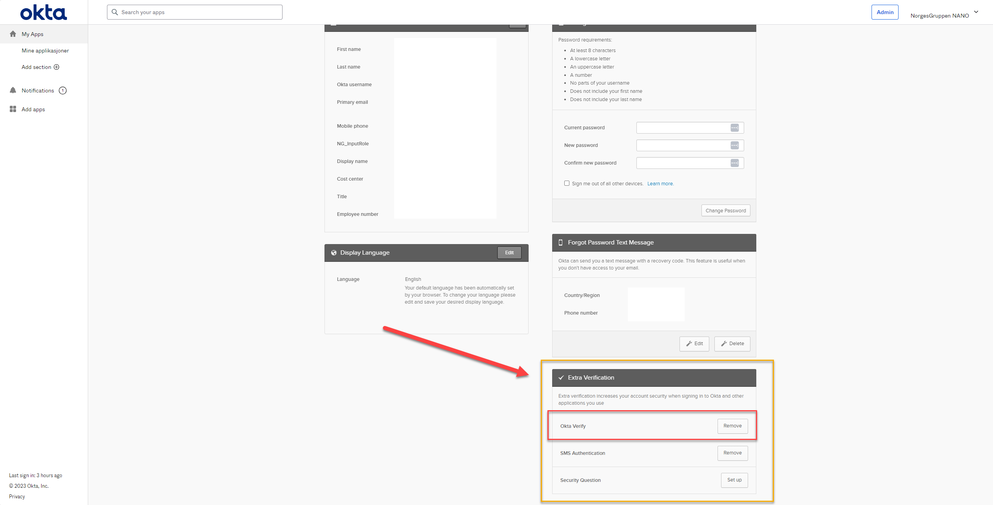Image resolution: width=993 pixels, height=505 pixels.
Task: Open Notifications in the sidebar
Action: coord(38,91)
